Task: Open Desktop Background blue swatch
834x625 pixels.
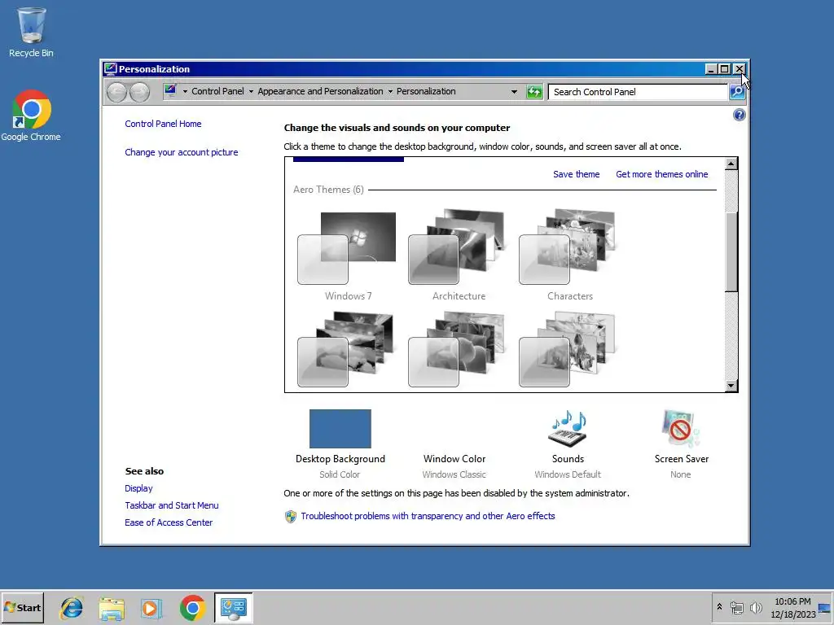Action: coord(340,429)
